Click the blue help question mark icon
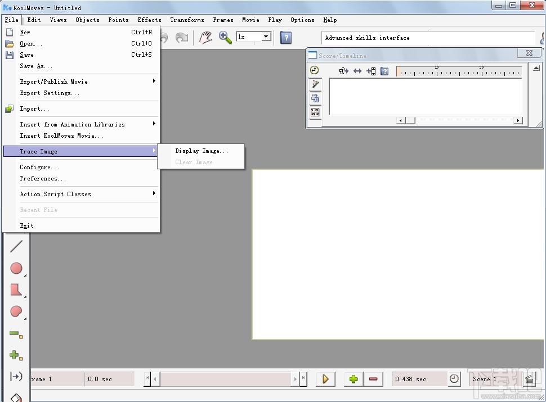The width and height of the screenshot is (546, 402). tap(286, 38)
